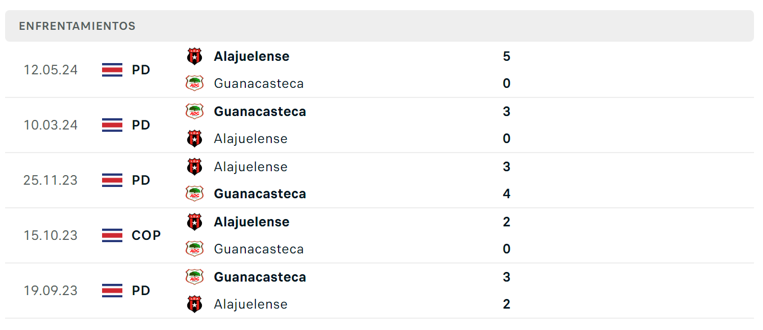Open Alajuelense link in 19.09.23 match

point(251,304)
